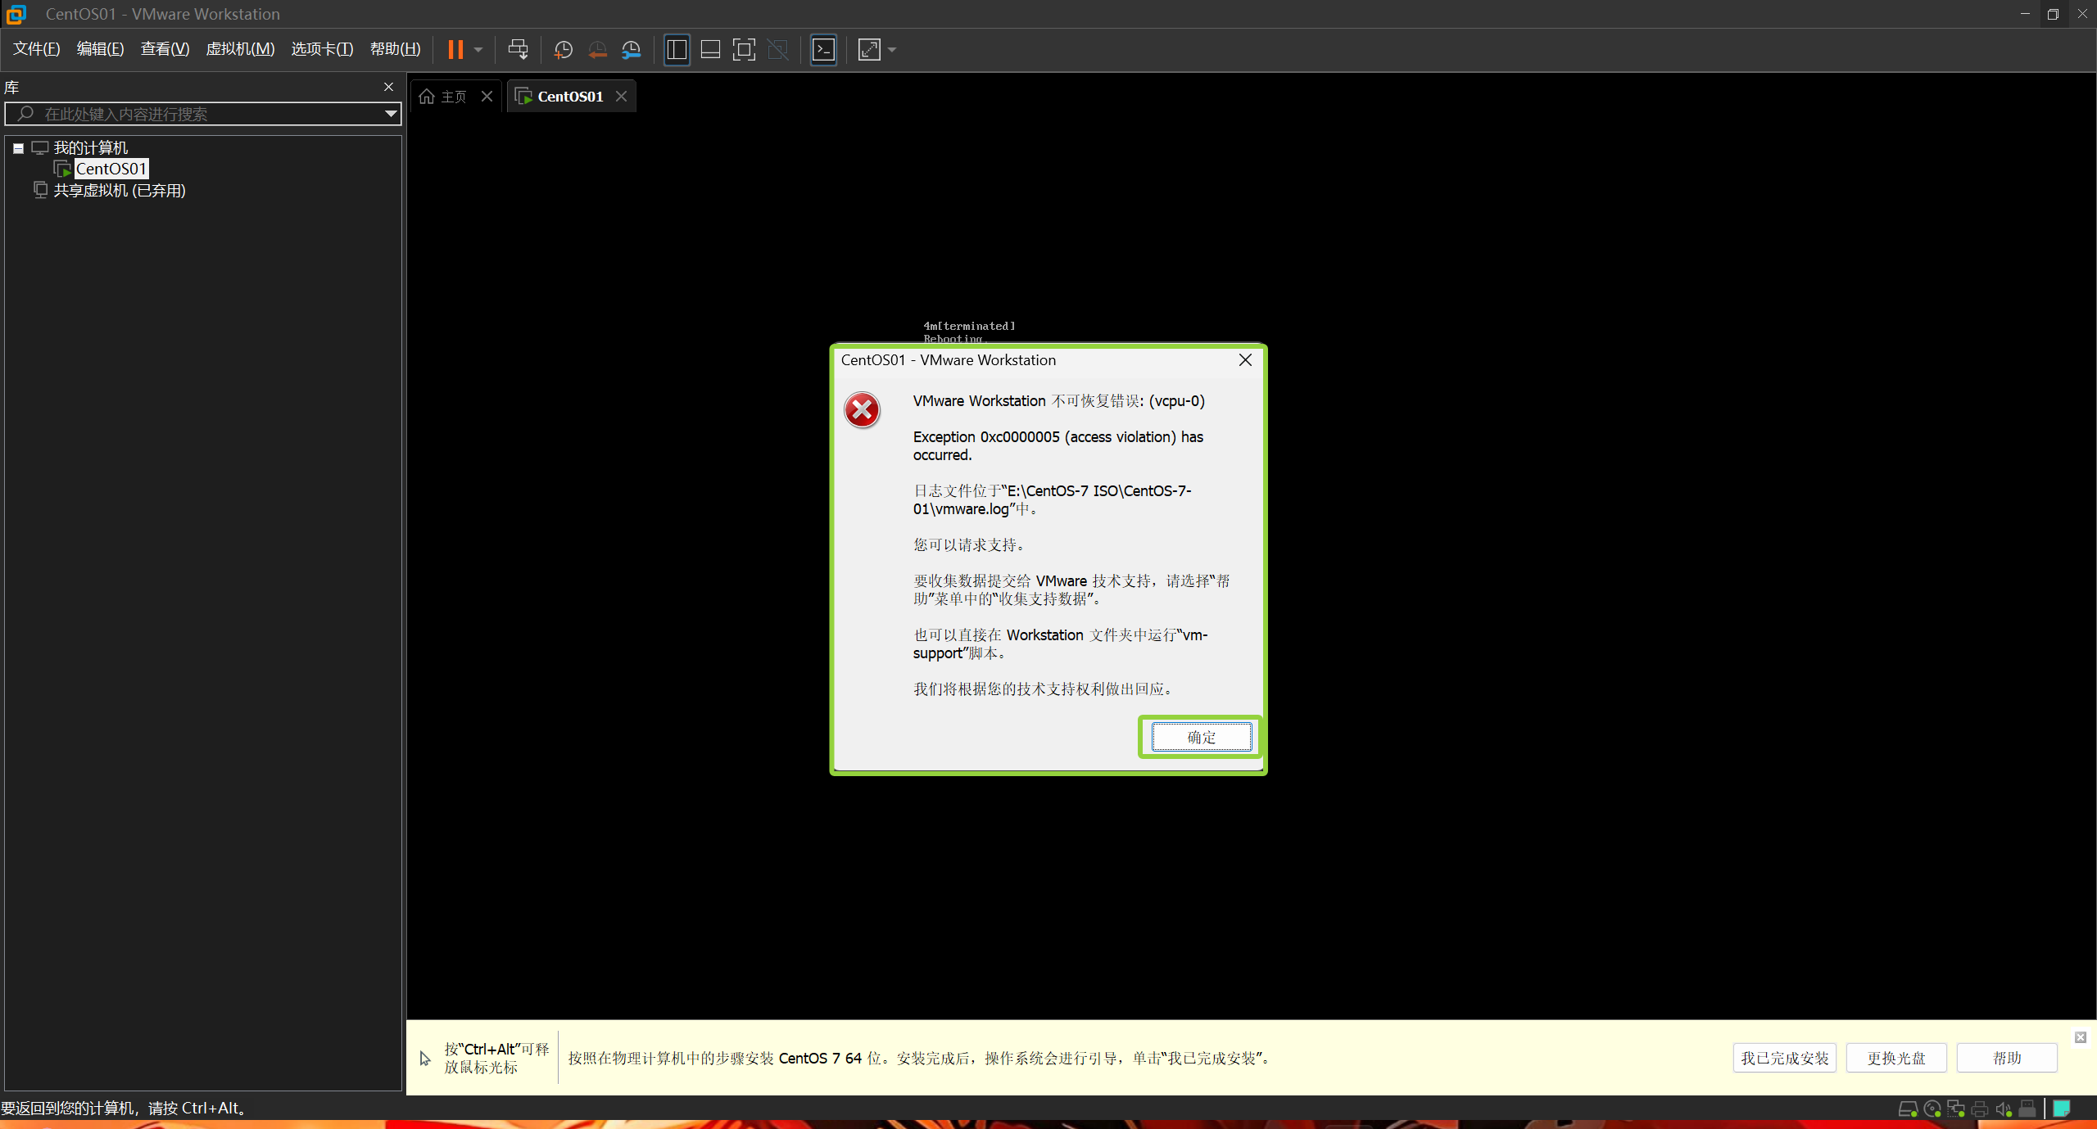
Task: Select CentOS01 in the library tree
Action: 111,169
